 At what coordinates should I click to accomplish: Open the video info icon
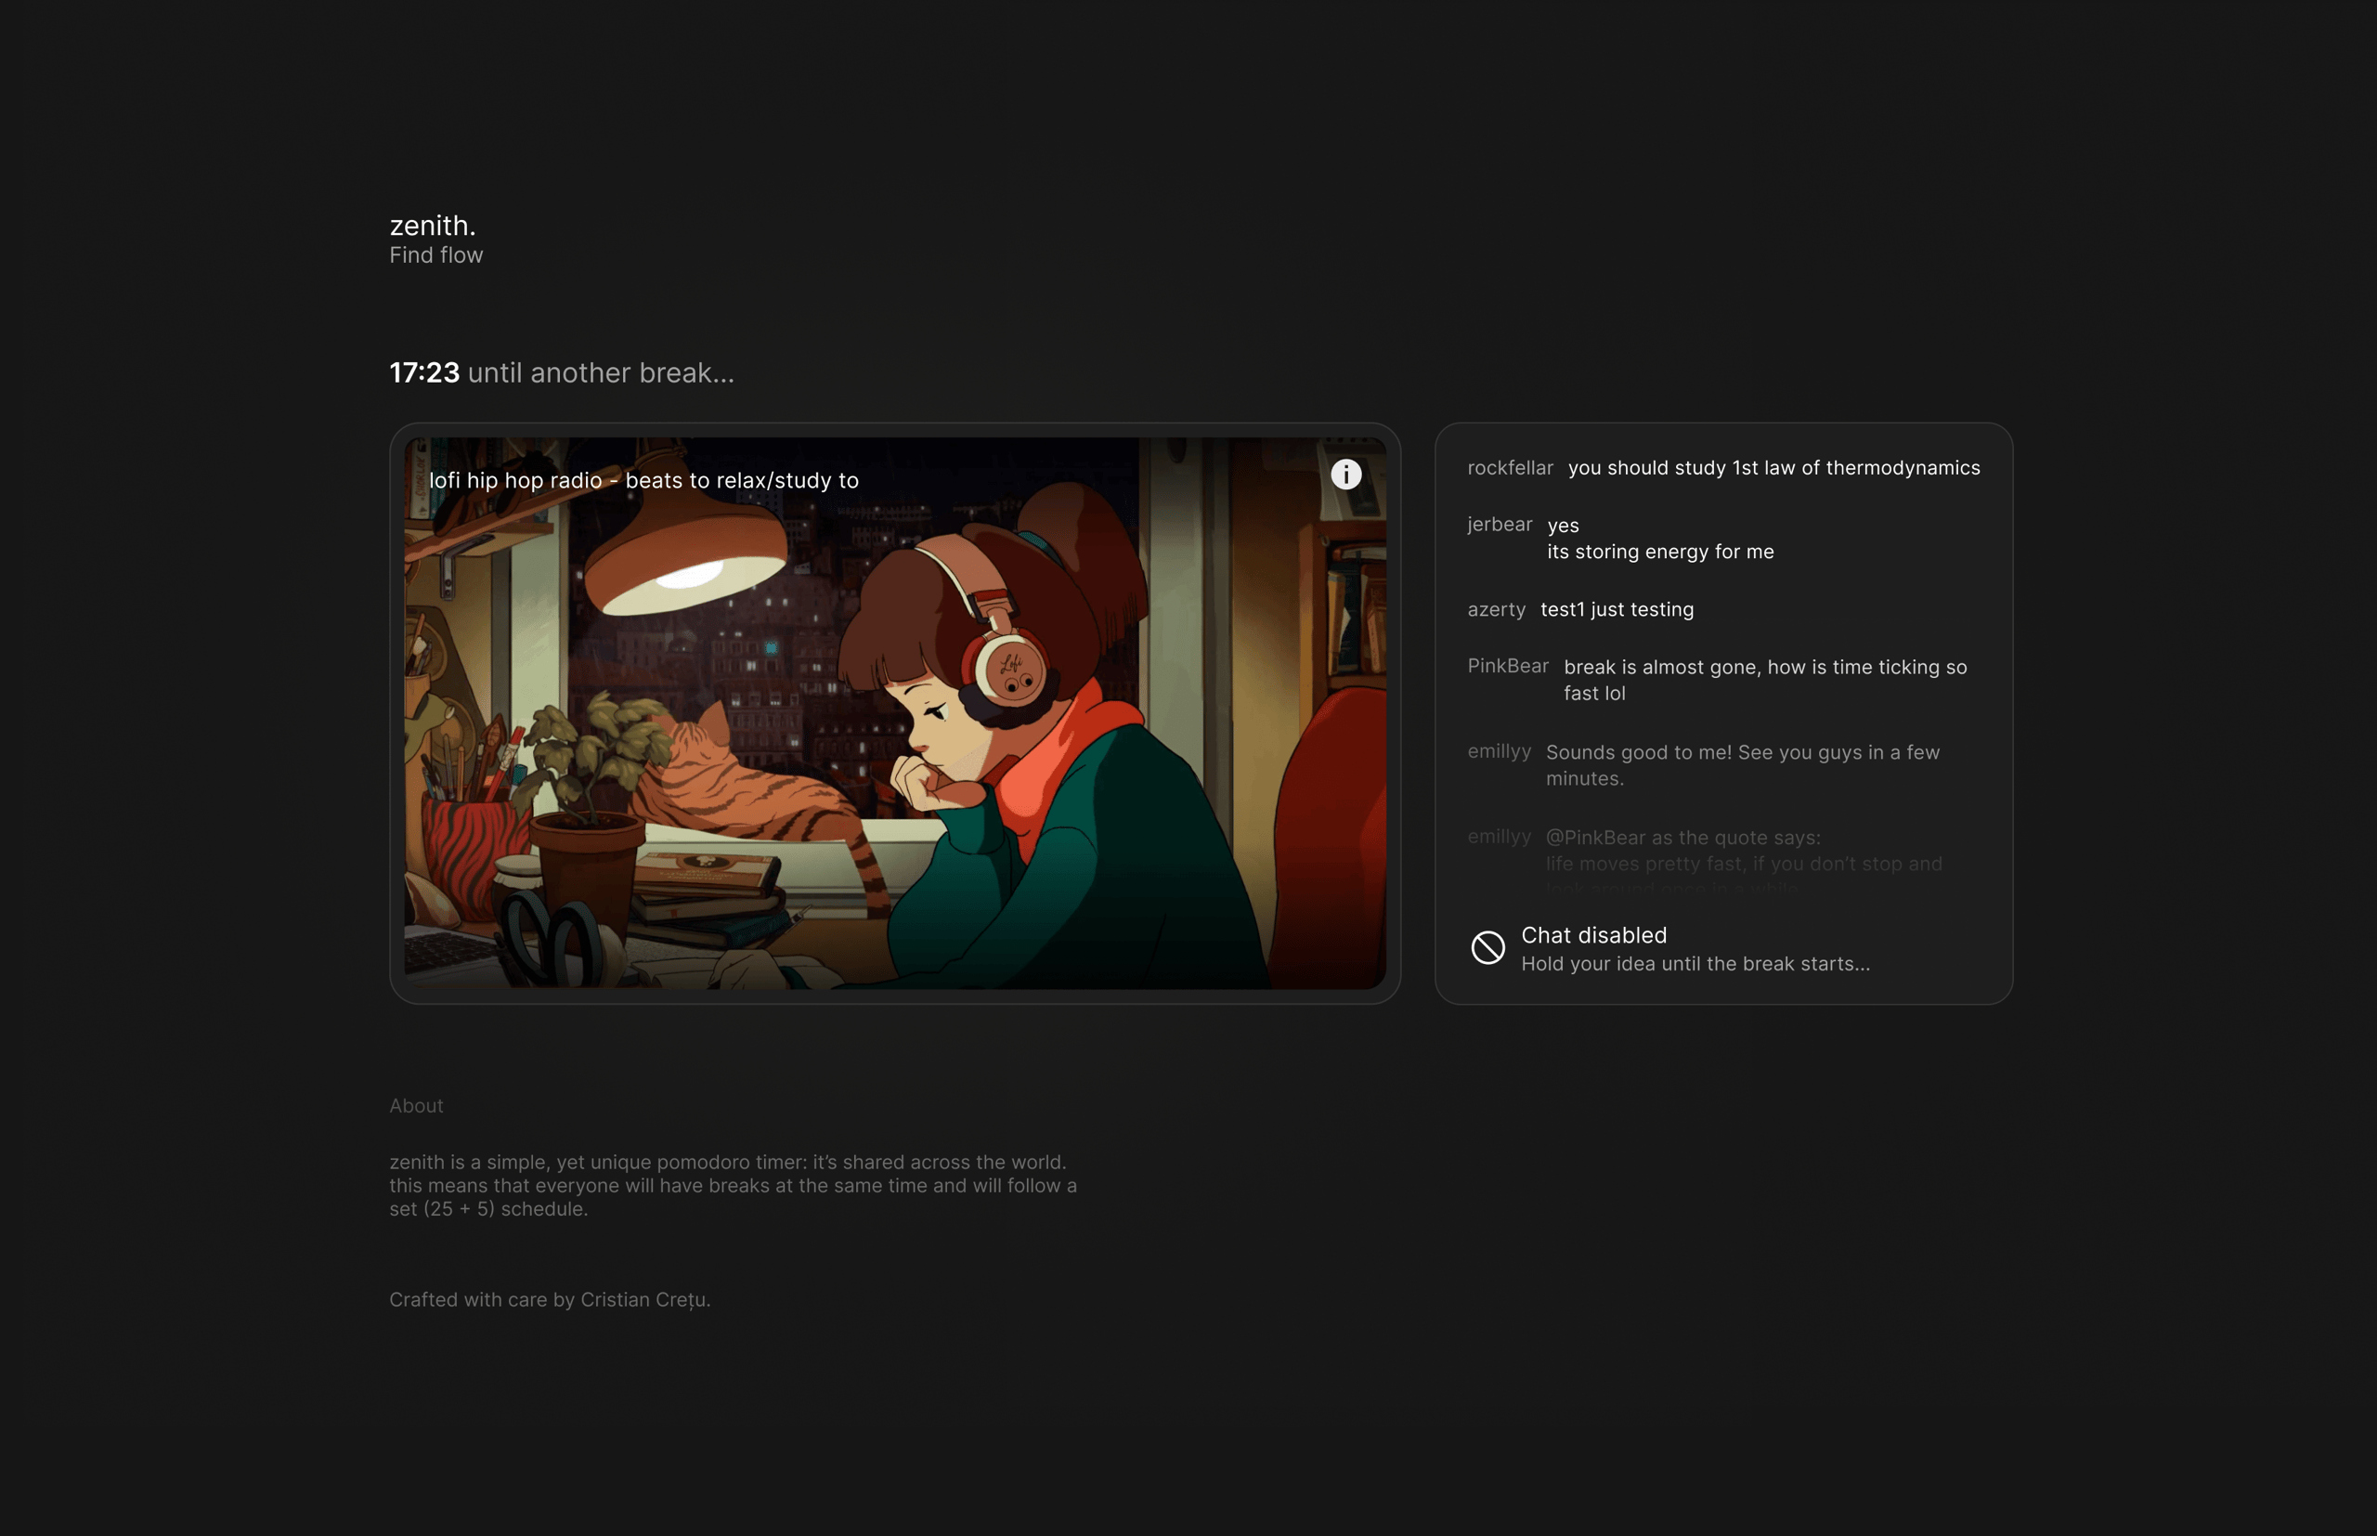tap(1346, 475)
